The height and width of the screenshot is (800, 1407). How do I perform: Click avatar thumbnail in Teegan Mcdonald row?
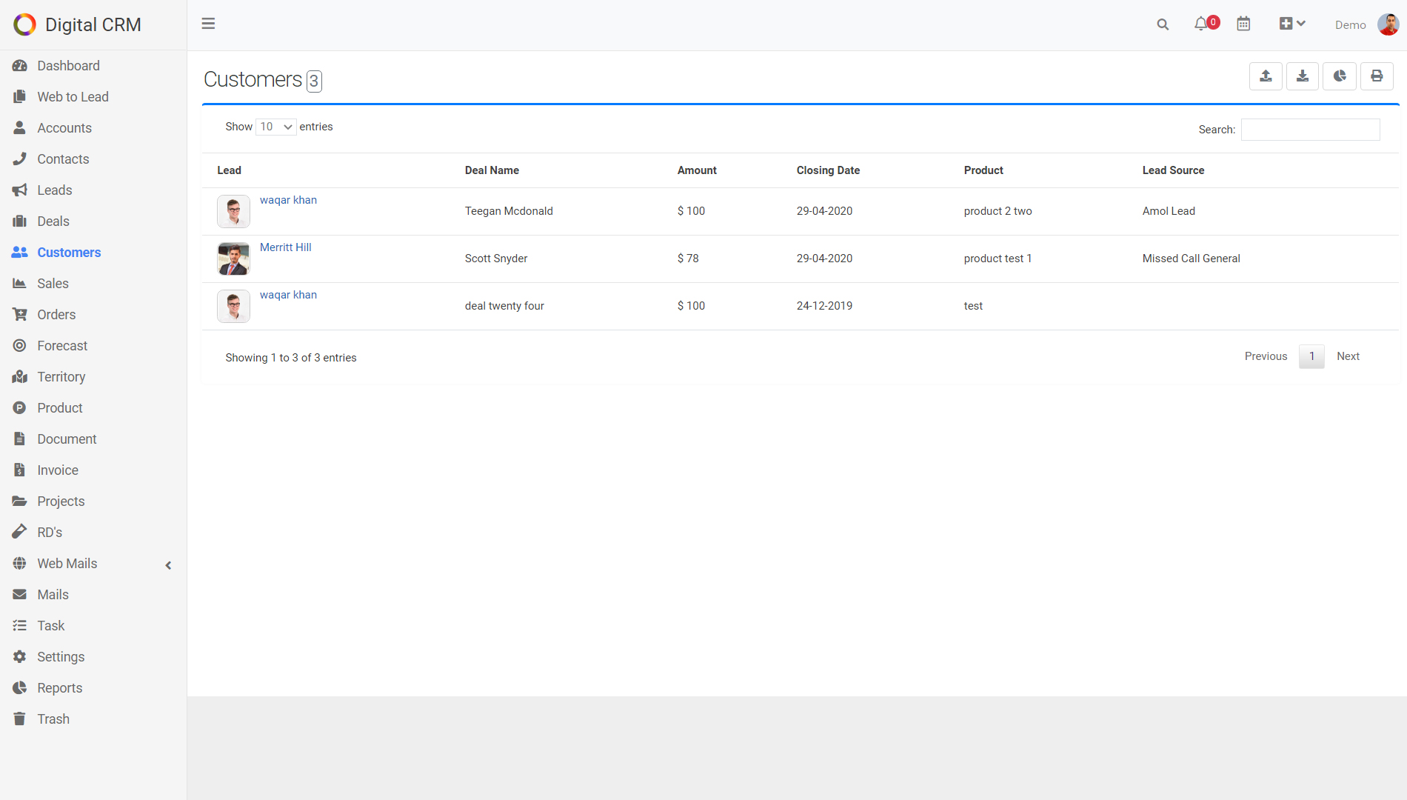(233, 212)
